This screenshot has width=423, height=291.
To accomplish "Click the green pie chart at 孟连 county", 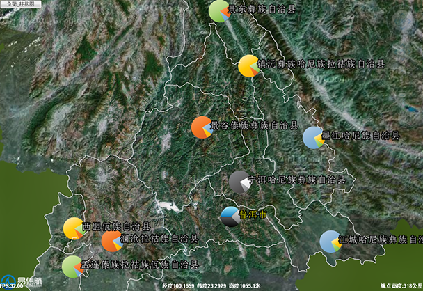I will [x=72, y=266].
